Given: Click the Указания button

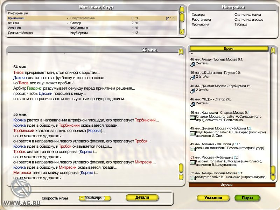Looking at the screenshot, I should [x=213, y=198].
